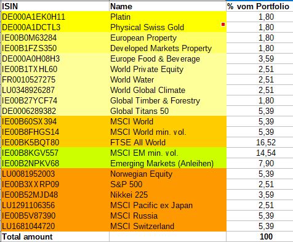Select the FTSE All World cell
This screenshot has width=293, height=242.
pyautogui.click(x=167, y=142)
